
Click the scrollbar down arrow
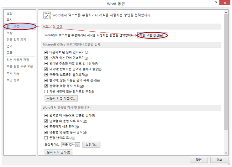point(226,153)
